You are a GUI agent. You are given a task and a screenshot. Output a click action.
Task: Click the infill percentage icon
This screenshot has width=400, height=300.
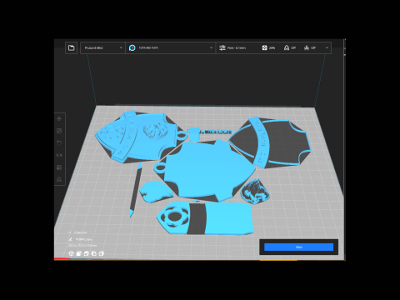tap(264, 47)
